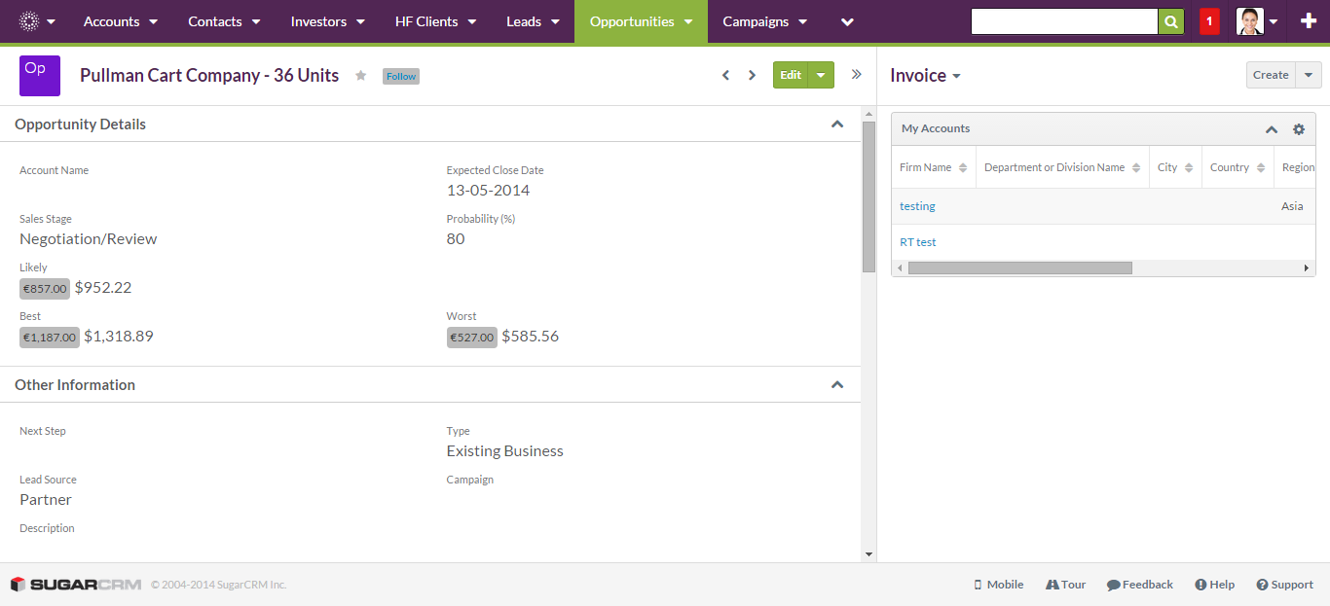Image resolution: width=1330 pixels, height=606 pixels.
Task: Open Leads tab dropdown arrow
Action: click(555, 21)
